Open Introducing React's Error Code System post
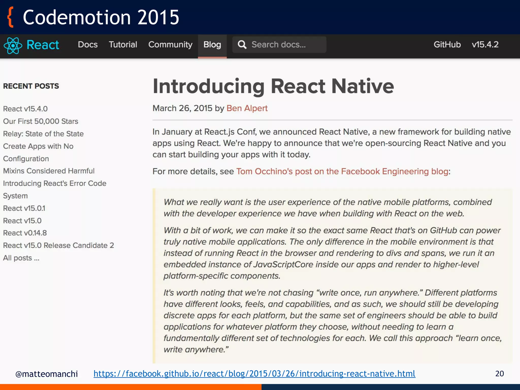This screenshot has height=390, width=520. (x=55, y=189)
